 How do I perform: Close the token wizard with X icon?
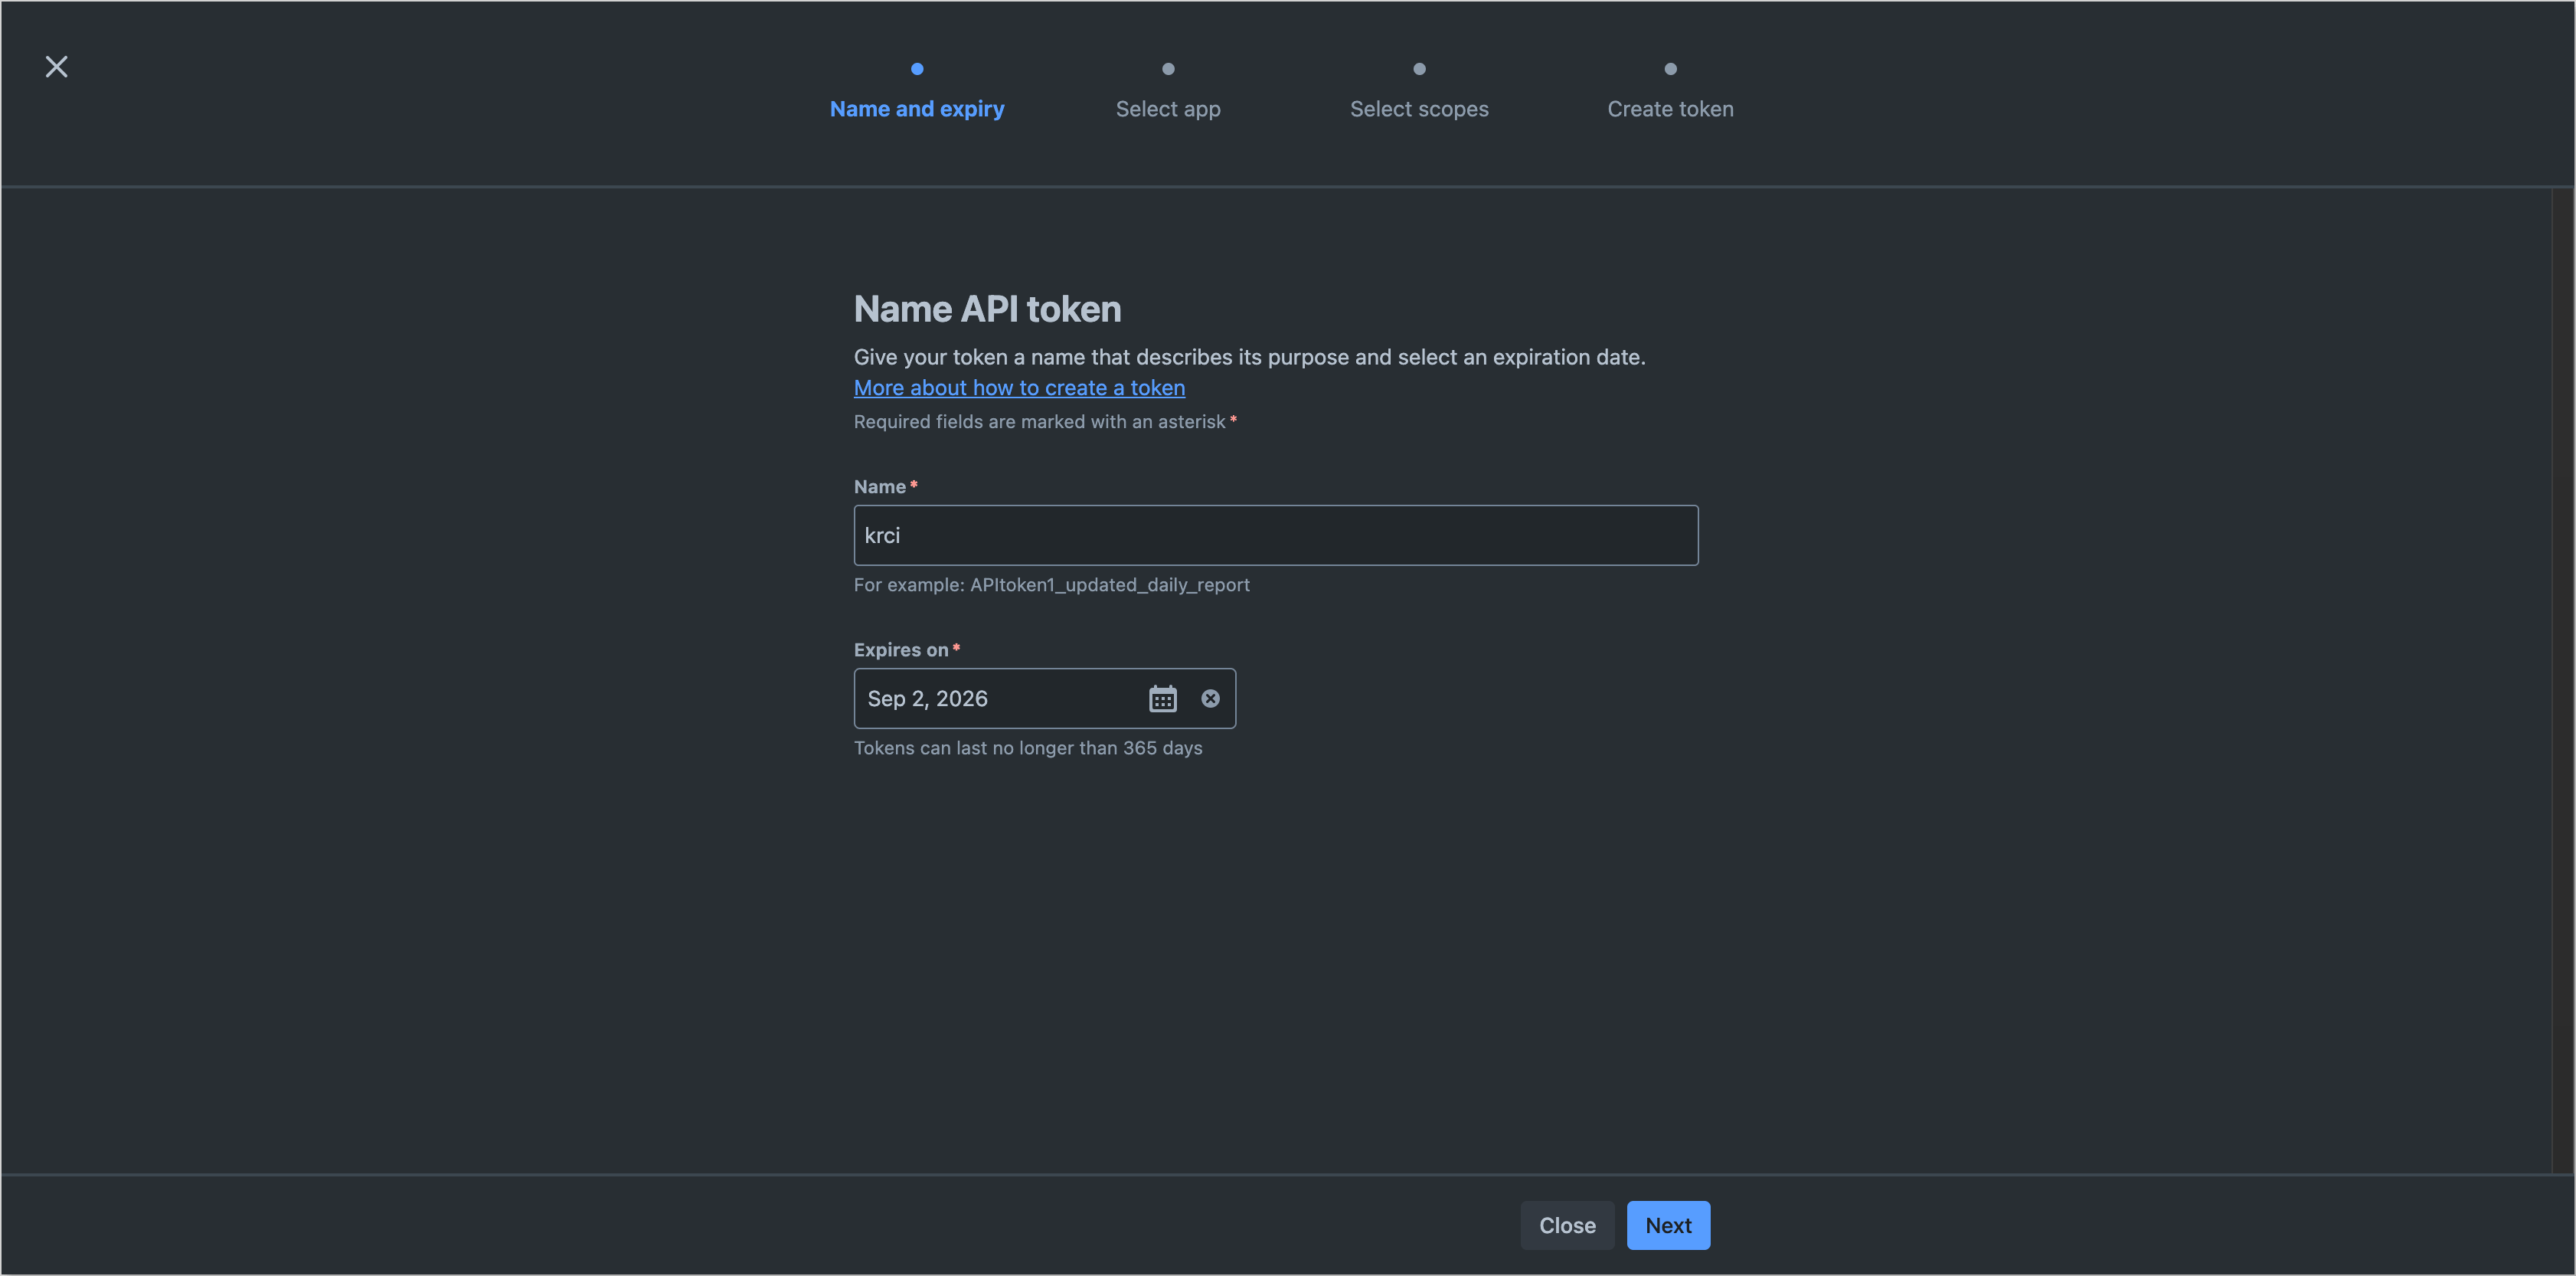pyautogui.click(x=56, y=67)
